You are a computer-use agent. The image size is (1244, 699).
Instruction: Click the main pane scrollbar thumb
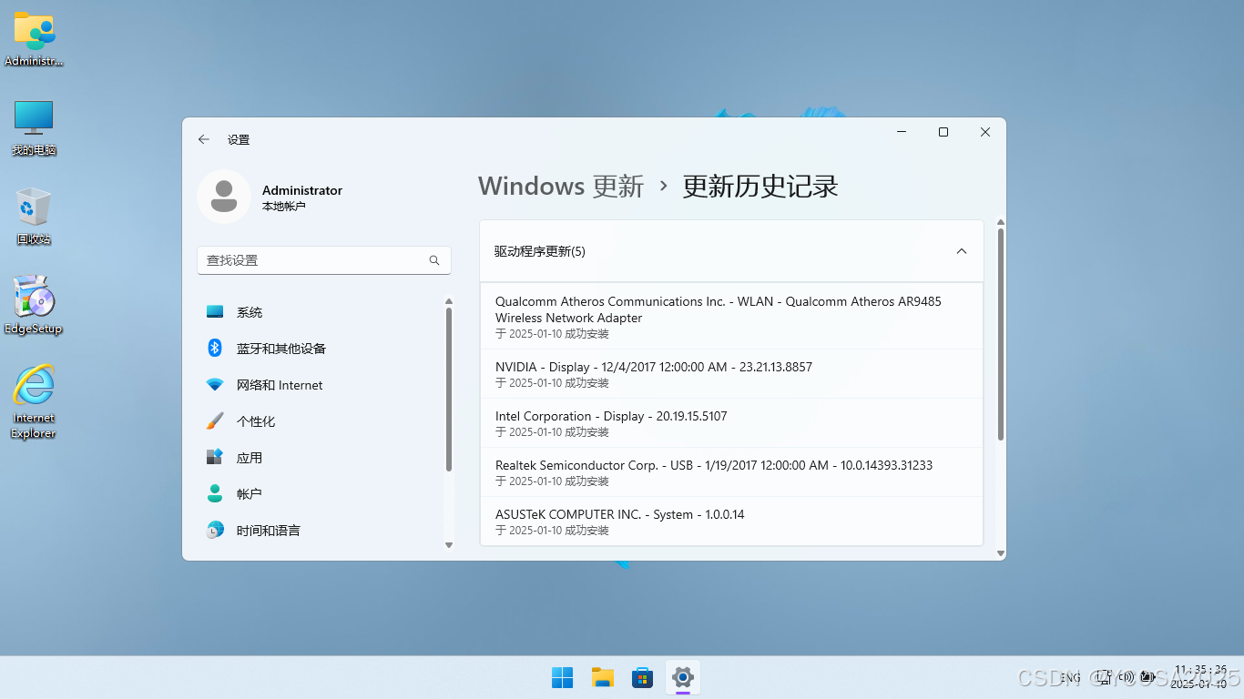click(1001, 335)
